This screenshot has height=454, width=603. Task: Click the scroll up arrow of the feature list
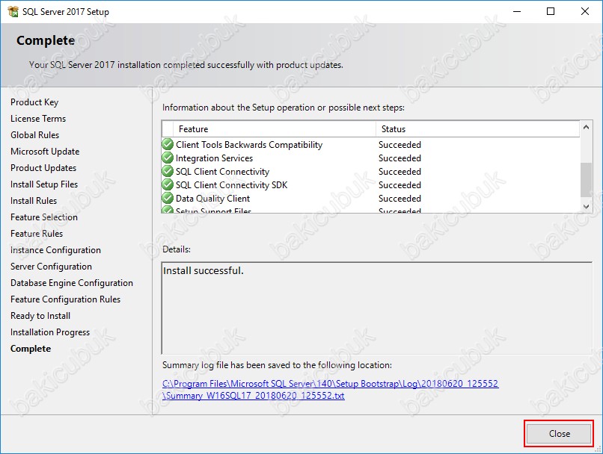pos(586,127)
